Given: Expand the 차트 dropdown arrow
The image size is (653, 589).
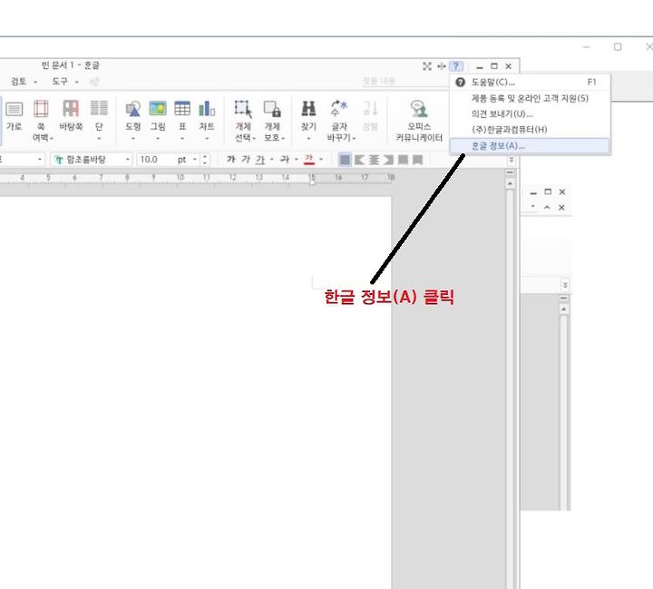Looking at the screenshot, I should (207, 138).
